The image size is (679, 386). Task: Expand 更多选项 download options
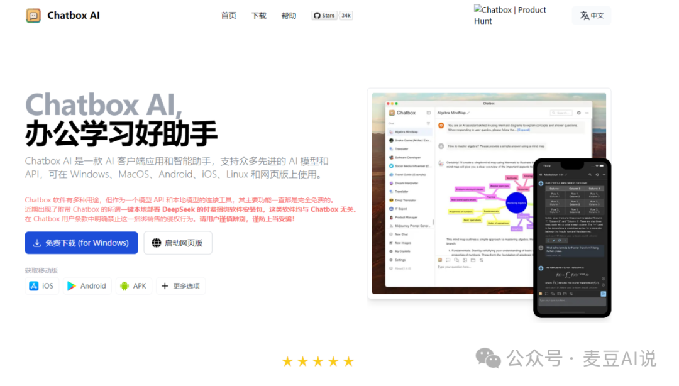pos(180,286)
